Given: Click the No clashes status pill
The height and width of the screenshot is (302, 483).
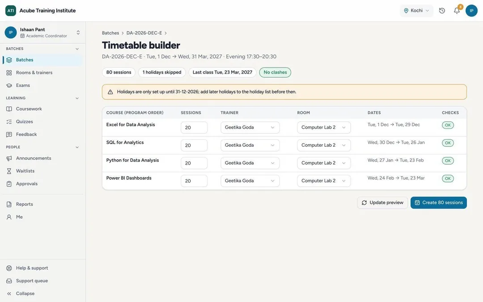Looking at the screenshot, I should tap(275, 72).
